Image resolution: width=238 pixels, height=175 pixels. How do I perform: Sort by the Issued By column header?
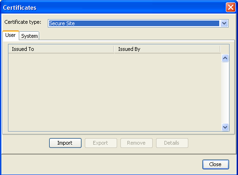[x=167, y=49]
